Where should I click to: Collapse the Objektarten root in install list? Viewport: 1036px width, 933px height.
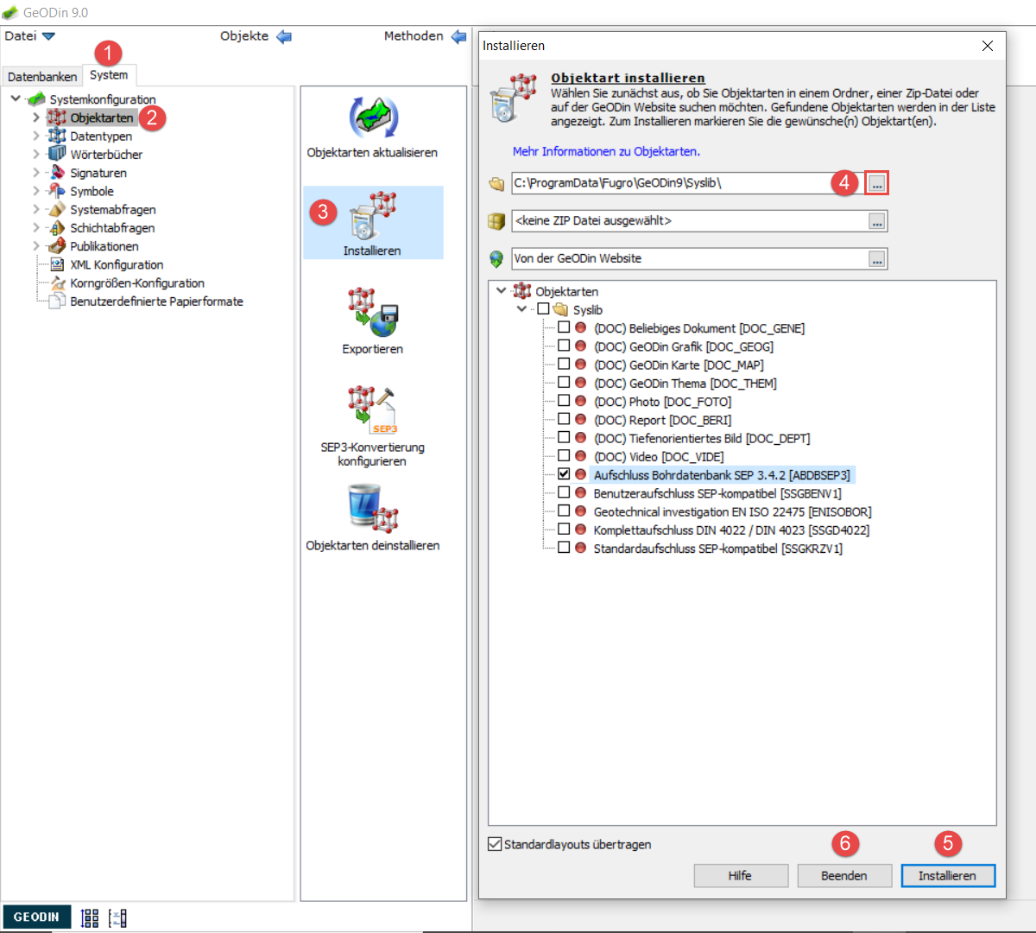pos(501,290)
